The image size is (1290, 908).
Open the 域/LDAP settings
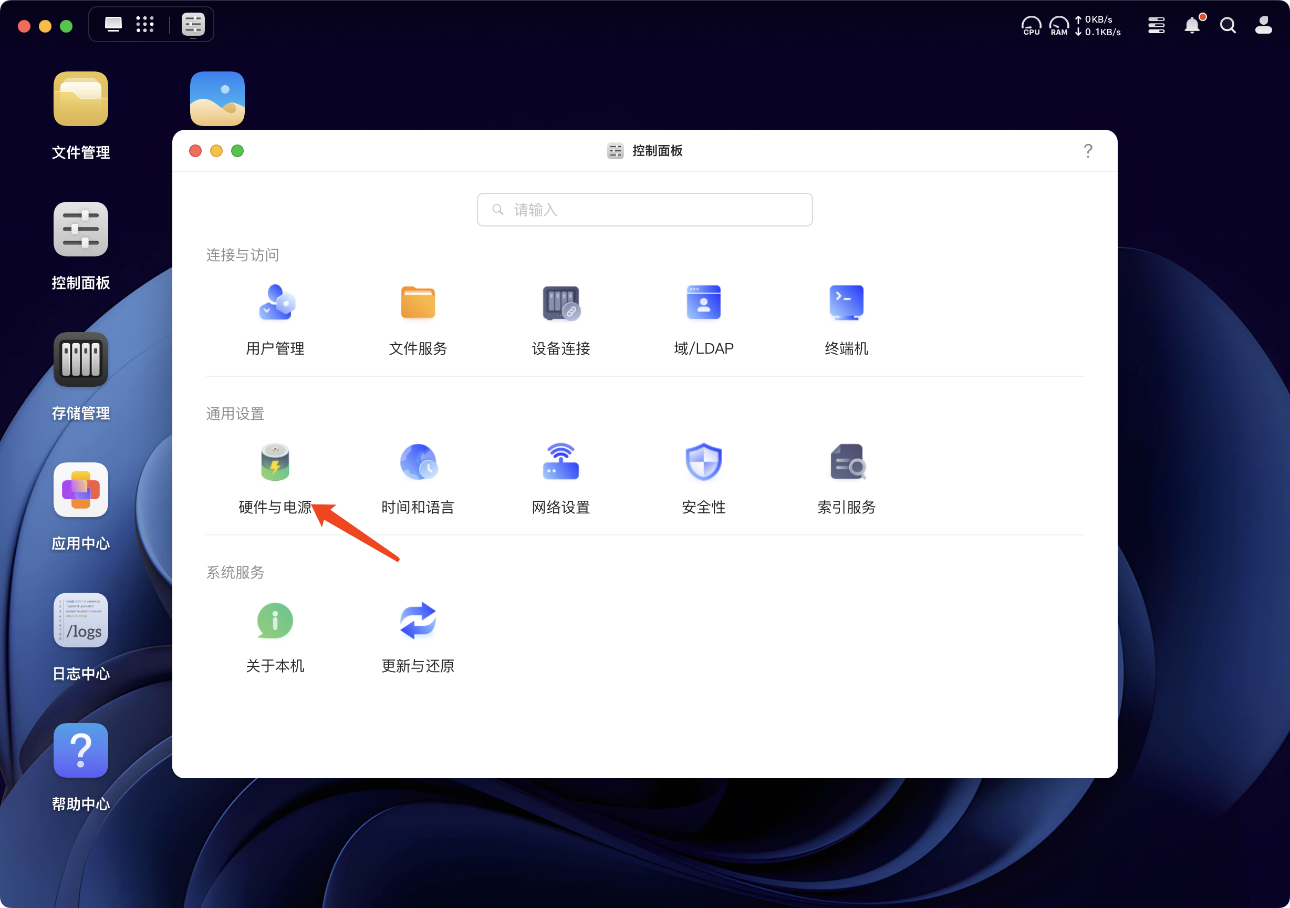pos(703,319)
